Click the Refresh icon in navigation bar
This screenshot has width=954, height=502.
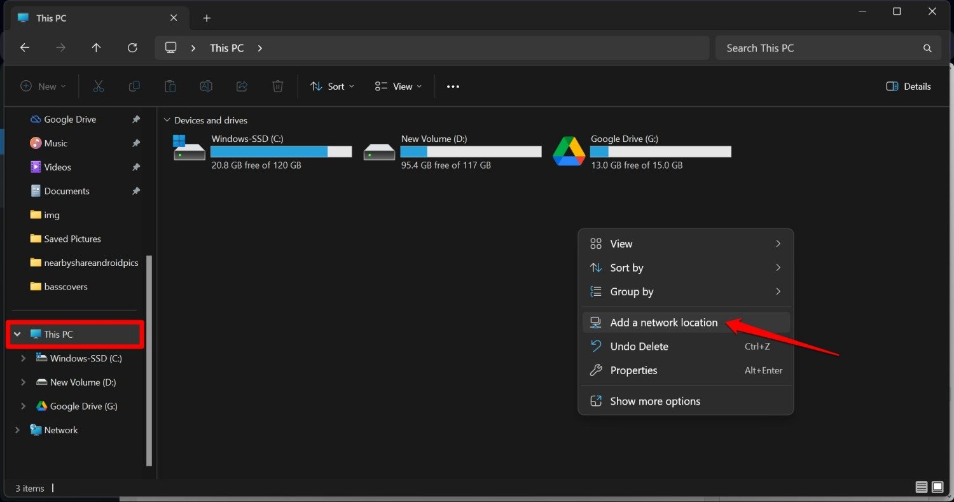(132, 48)
